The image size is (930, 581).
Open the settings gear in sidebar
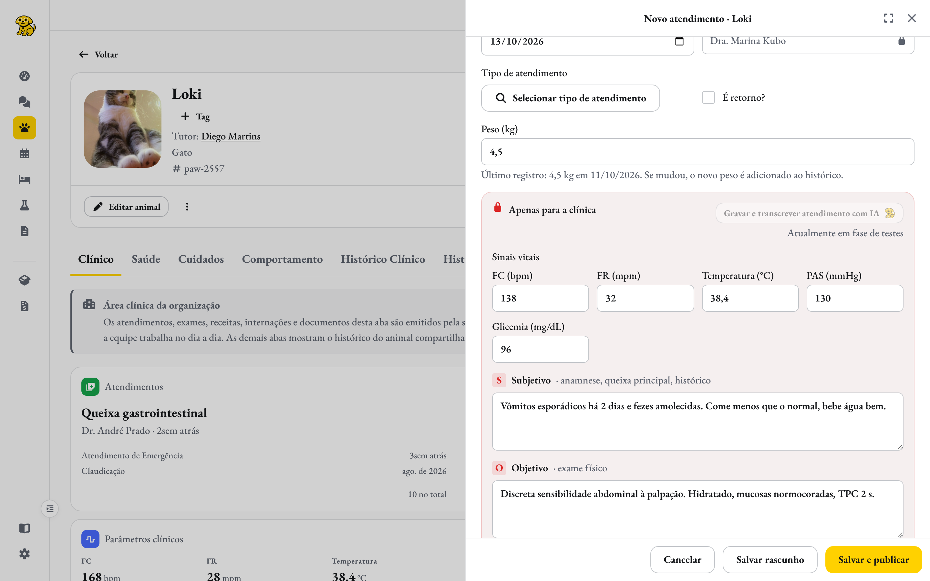[x=24, y=554]
